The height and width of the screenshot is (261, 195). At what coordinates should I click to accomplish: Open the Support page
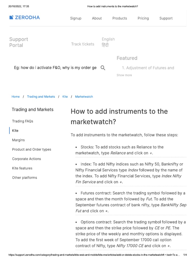point(166,18)
